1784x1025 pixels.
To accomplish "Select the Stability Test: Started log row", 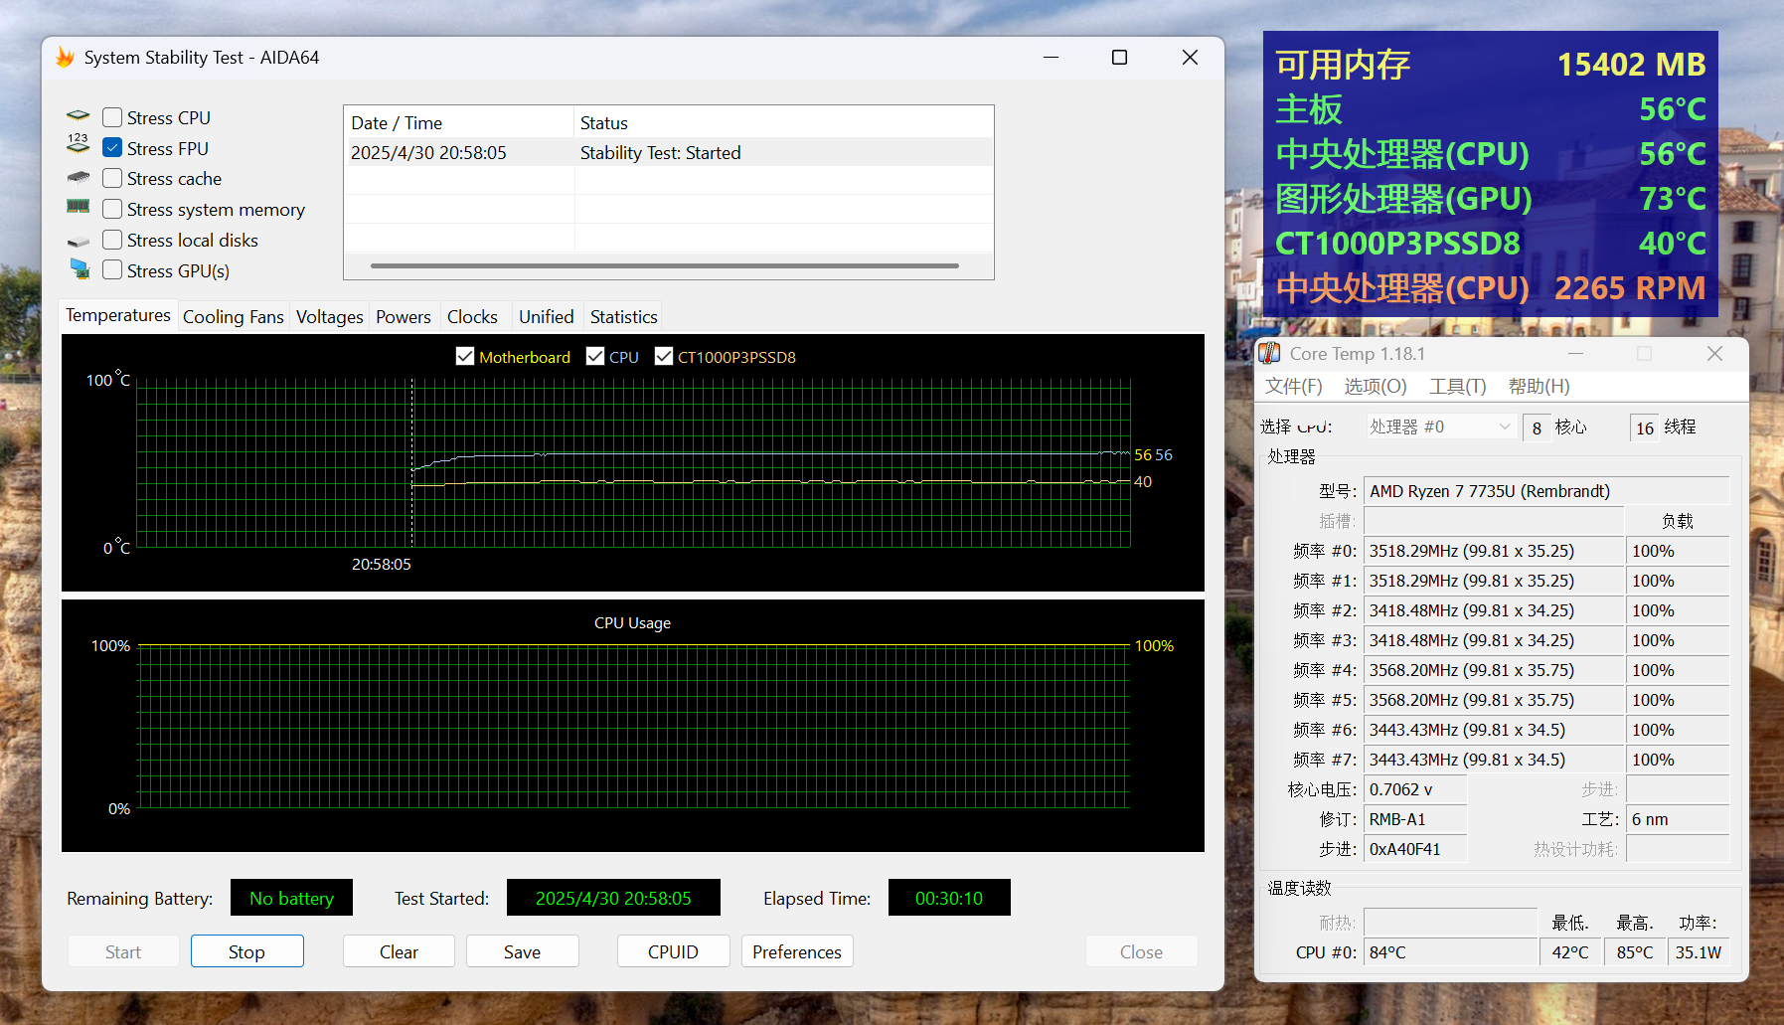I will [x=668, y=152].
